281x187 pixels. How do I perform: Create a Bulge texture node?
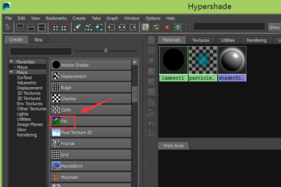[91, 87]
